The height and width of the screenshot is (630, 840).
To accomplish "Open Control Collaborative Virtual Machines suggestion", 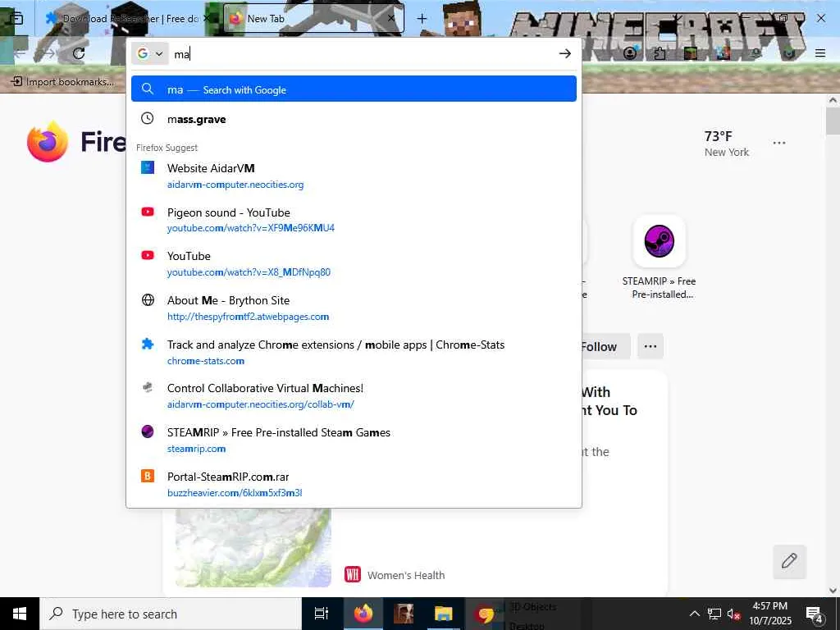I will (354, 396).
